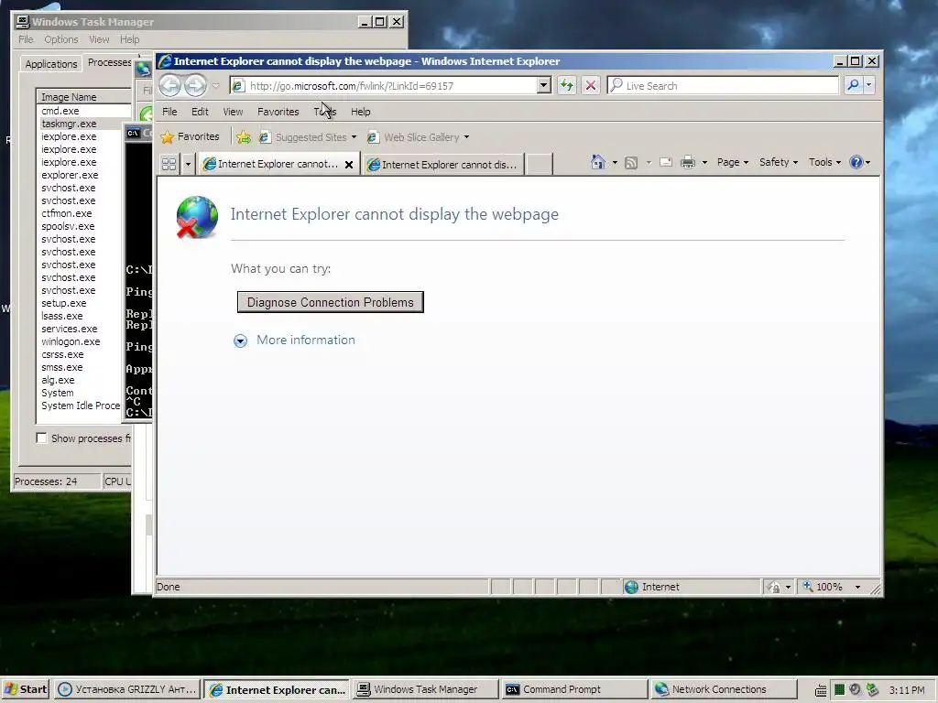The width and height of the screenshot is (938, 703).
Task: Open the Help menu in Internet Explorer
Action: (361, 112)
